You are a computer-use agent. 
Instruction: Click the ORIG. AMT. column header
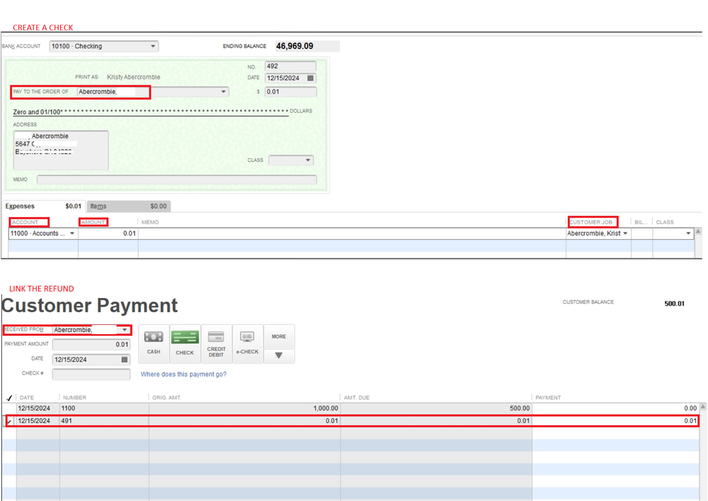pyautogui.click(x=167, y=398)
